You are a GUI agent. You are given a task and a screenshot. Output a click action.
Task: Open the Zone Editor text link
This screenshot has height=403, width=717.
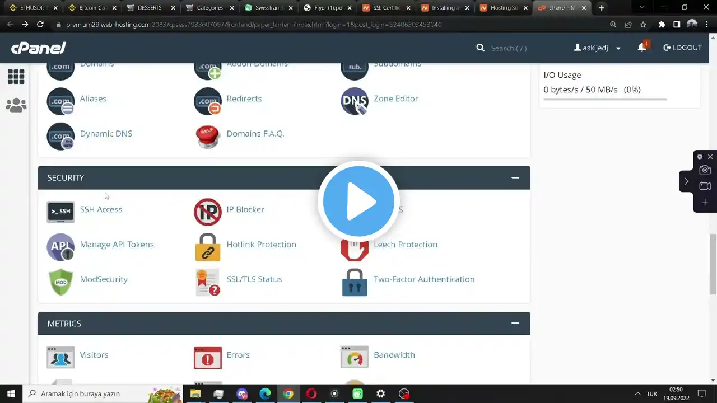click(x=395, y=99)
